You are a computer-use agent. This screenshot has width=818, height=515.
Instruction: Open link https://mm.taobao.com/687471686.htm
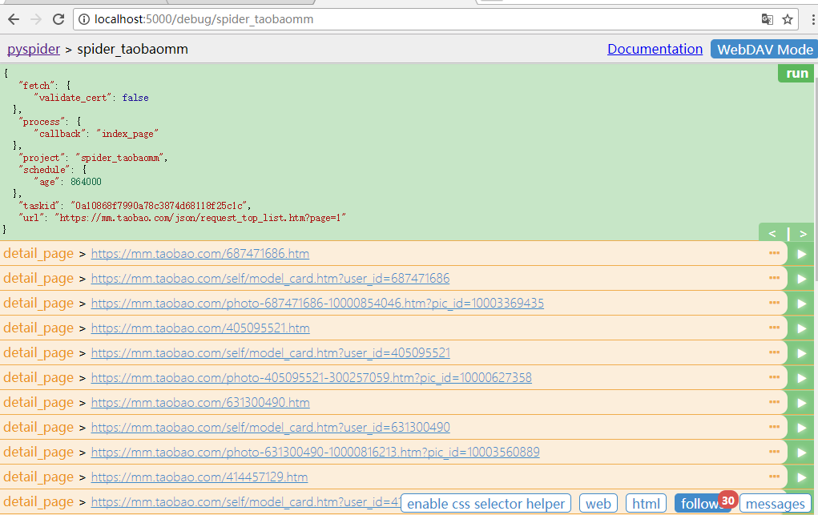pyautogui.click(x=199, y=254)
